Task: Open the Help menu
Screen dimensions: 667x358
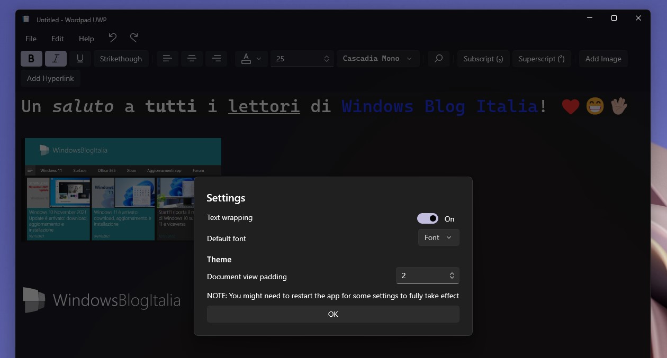Action: click(x=86, y=39)
